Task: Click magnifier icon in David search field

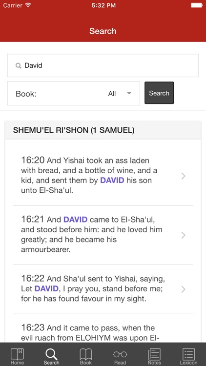Action: click(x=18, y=65)
